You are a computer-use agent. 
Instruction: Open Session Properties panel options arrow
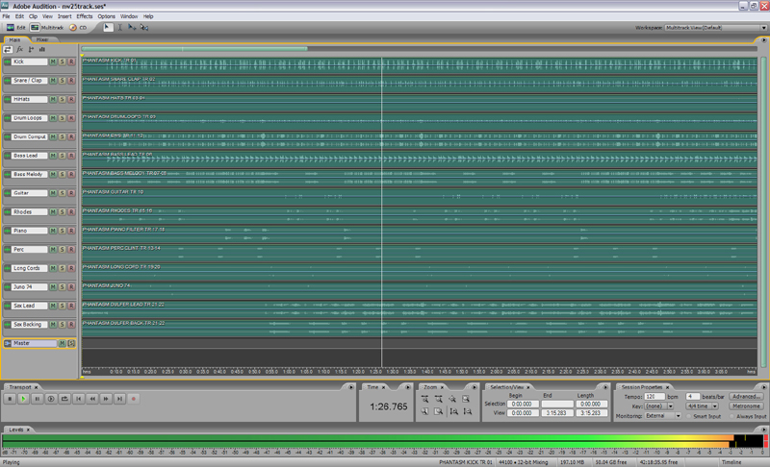click(x=763, y=387)
